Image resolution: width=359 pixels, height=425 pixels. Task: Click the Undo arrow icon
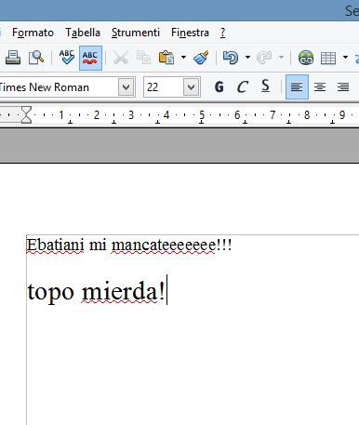click(x=231, y=58)
